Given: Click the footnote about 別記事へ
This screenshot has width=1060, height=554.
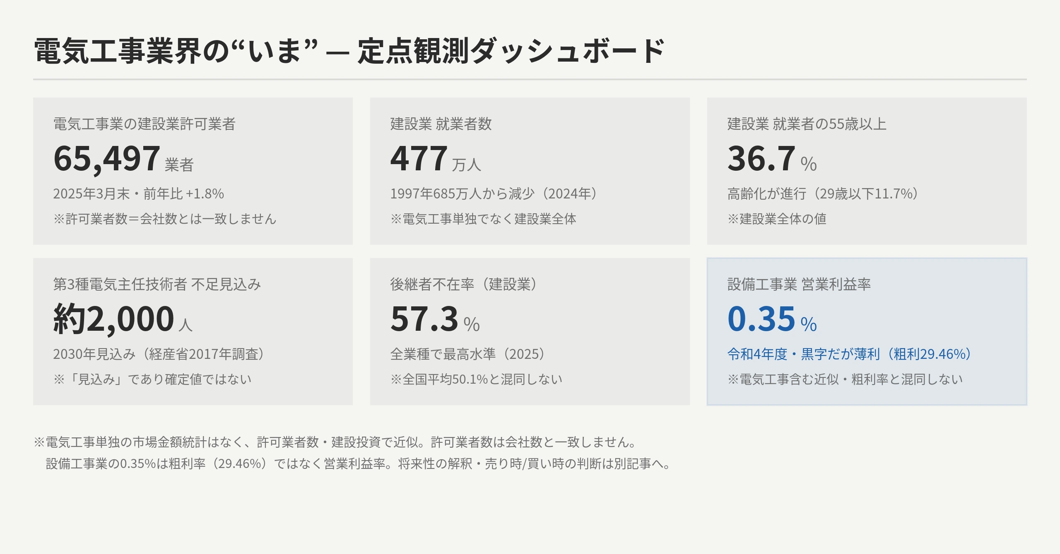Looking at the screenshot, I should pyautogui.click(x=358, y=464).
